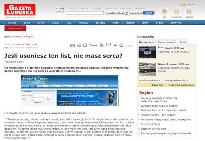
Task: Open praca in navigation bar
Action: pos(159,23)
